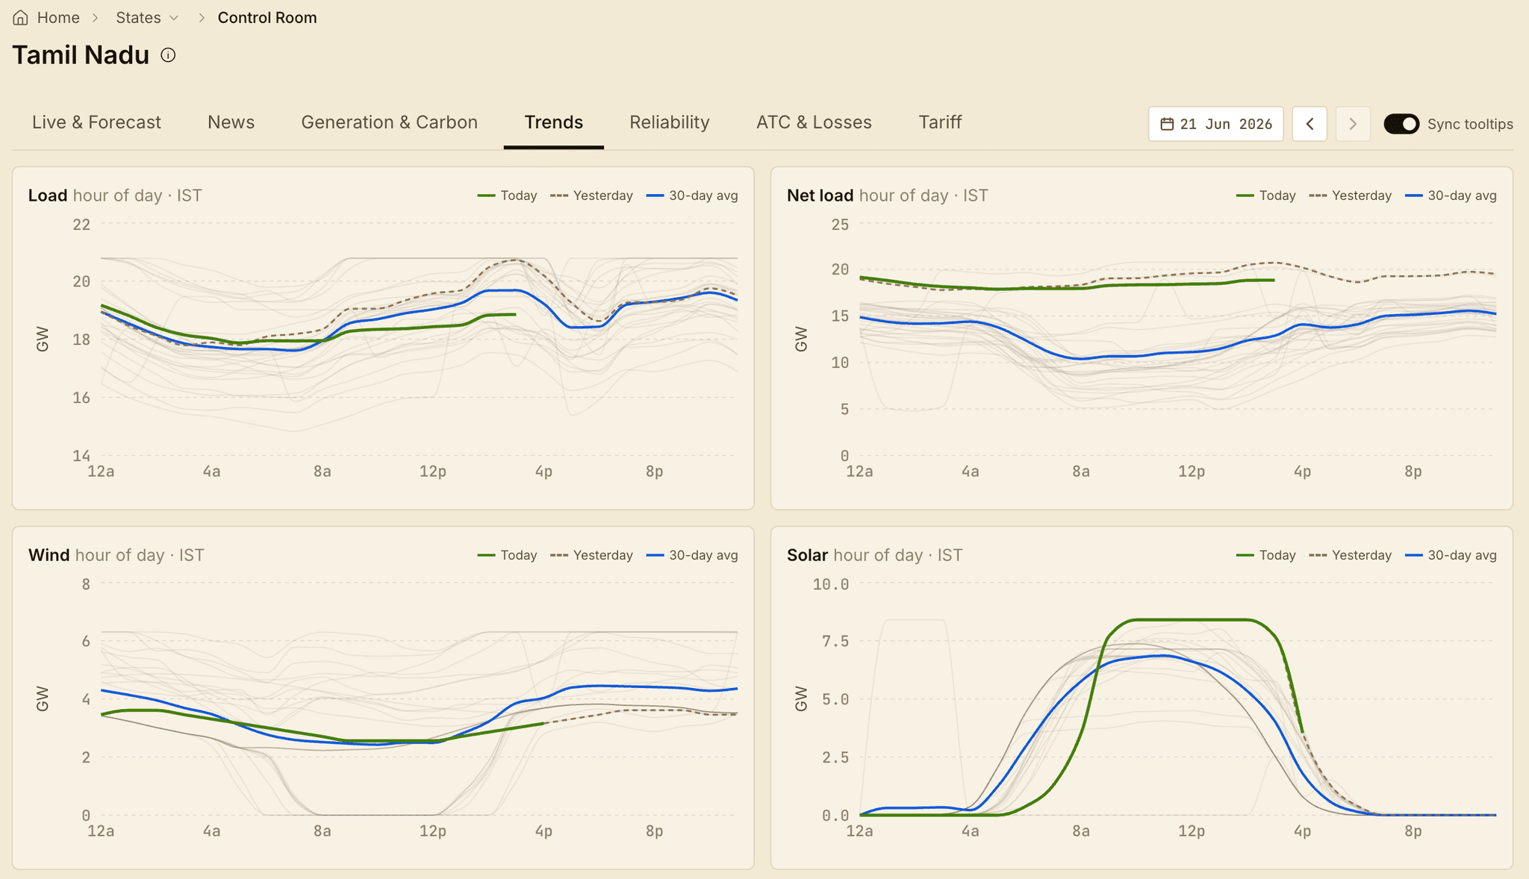Screen dimensions: 1529x879
Task: Click the 4p label on Load chart axis
Action: [544, 472]
